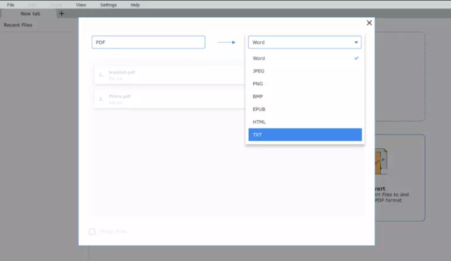Open the Help menu
The height and width of the screenshot is (261, 451).
(135, 5)
